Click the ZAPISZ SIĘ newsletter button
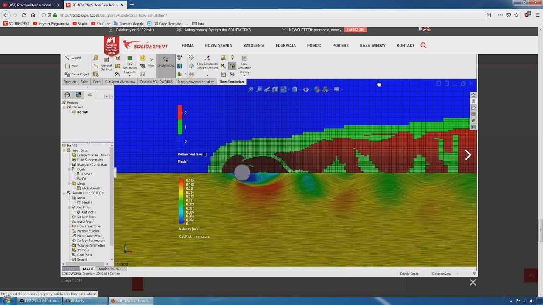 355,30
